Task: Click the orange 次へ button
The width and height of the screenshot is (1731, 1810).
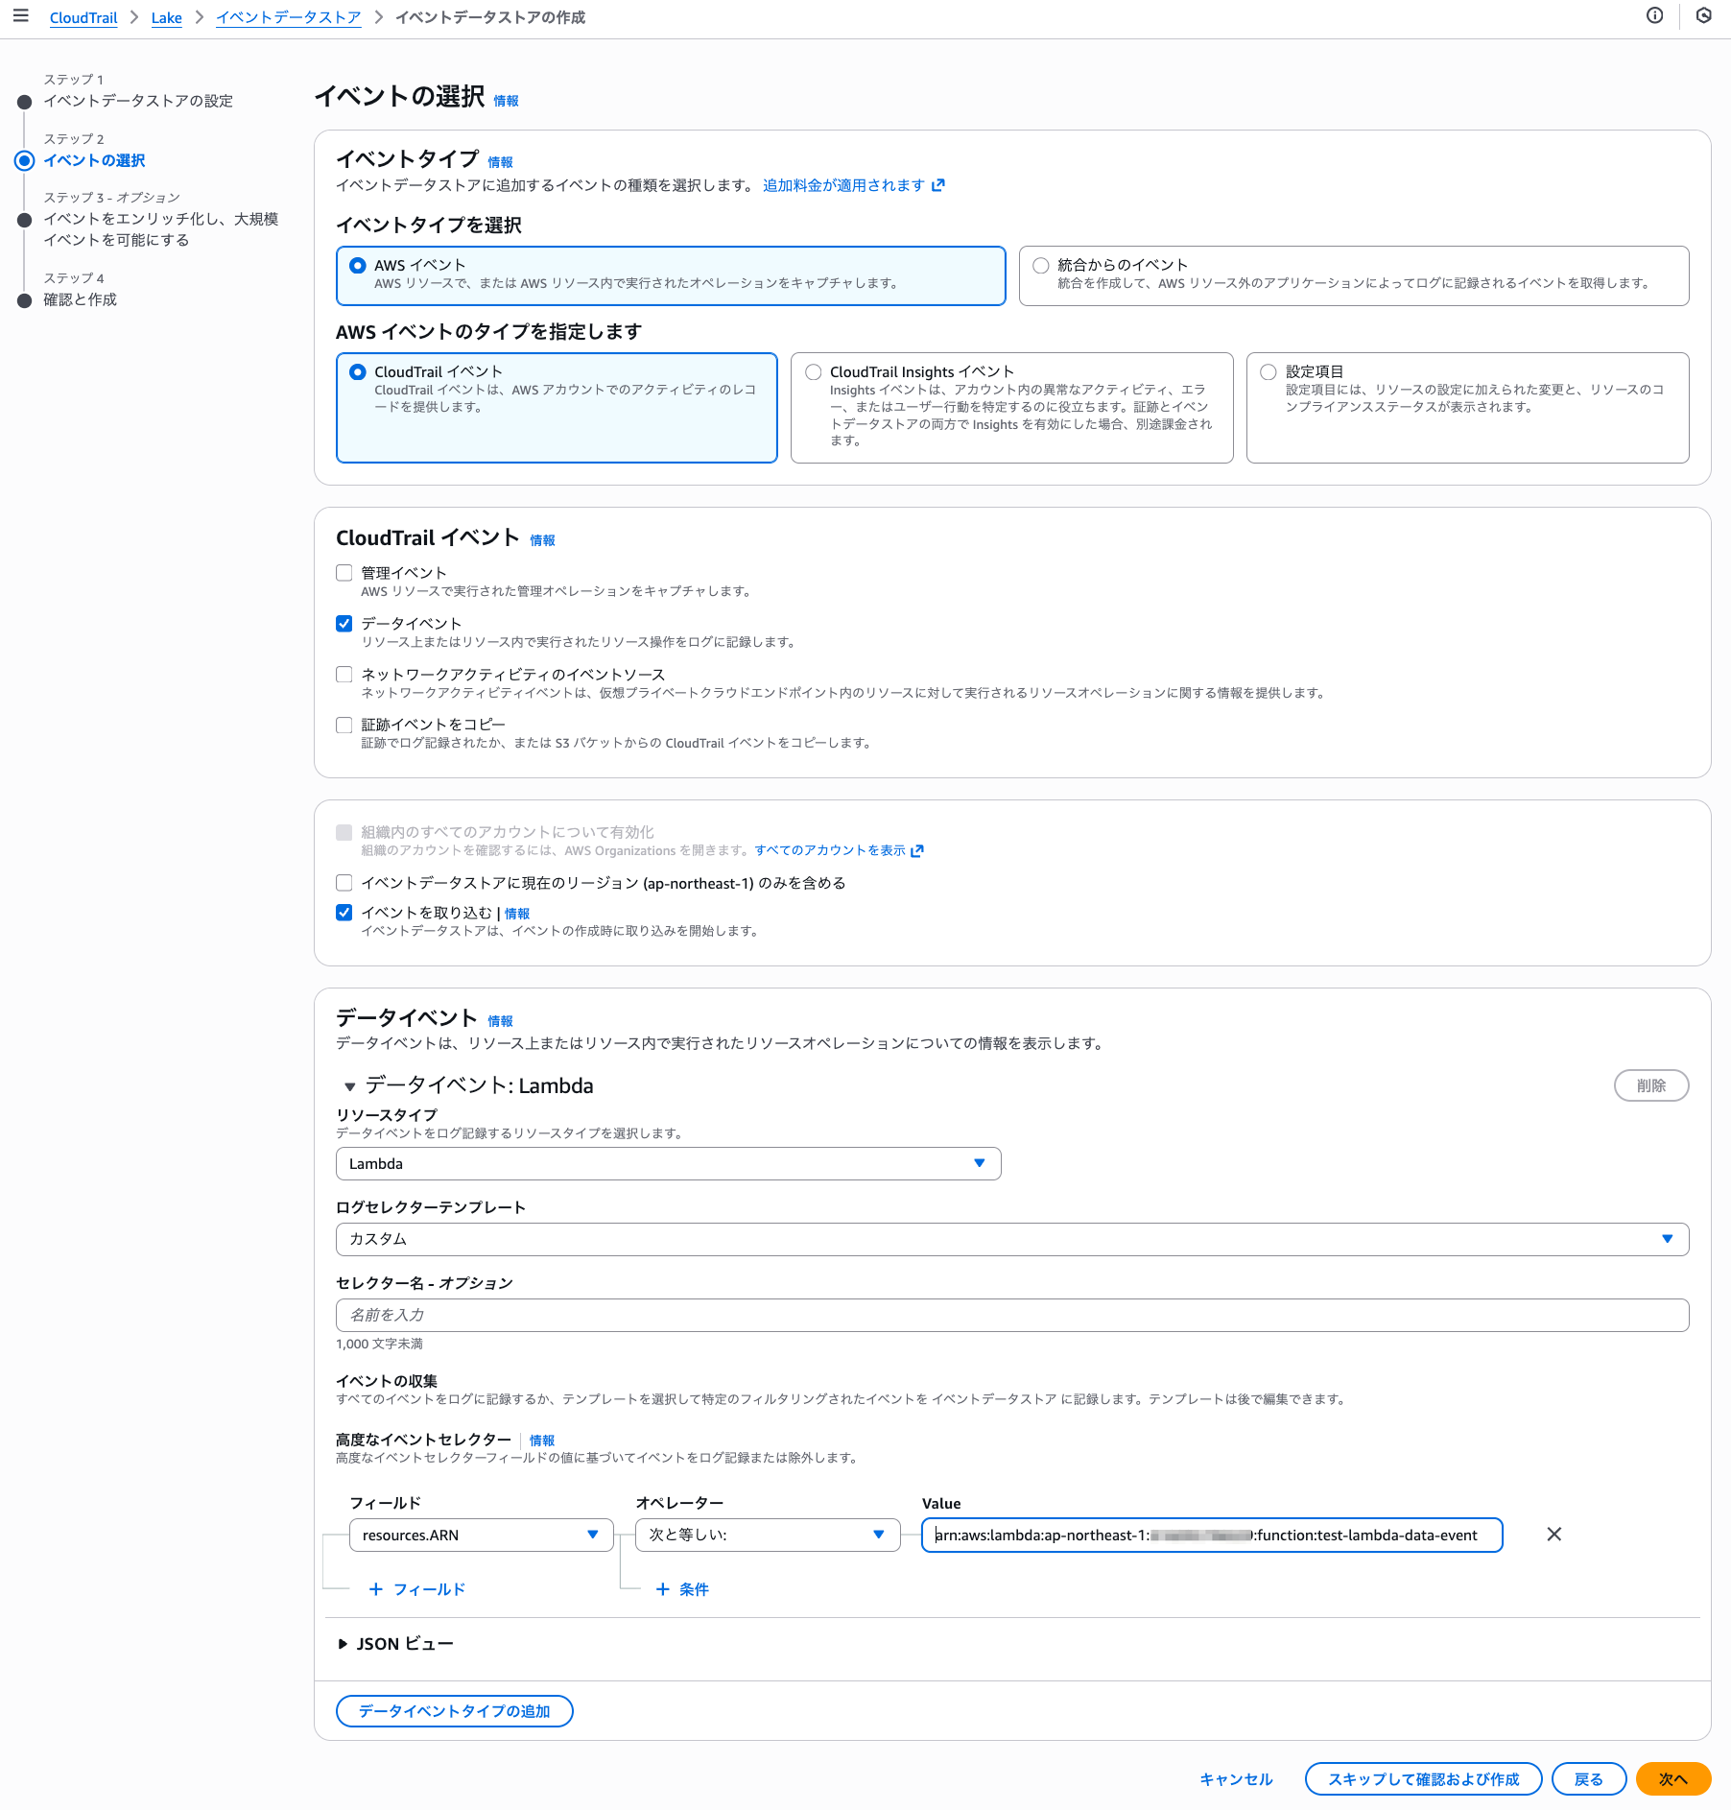Action: pyautogui.click(x=1672, y=1779)
